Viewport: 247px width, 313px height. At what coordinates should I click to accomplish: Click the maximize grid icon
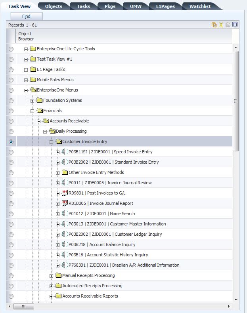pos(235,25)
